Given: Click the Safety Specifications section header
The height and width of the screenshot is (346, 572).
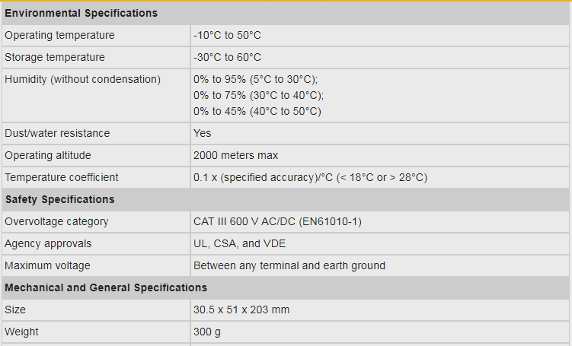Looking at the screenshot, I should [x=60, y=199].
